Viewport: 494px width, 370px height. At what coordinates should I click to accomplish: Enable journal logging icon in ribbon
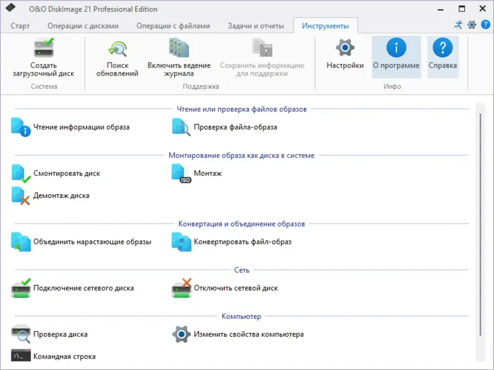tap(178, 47)
